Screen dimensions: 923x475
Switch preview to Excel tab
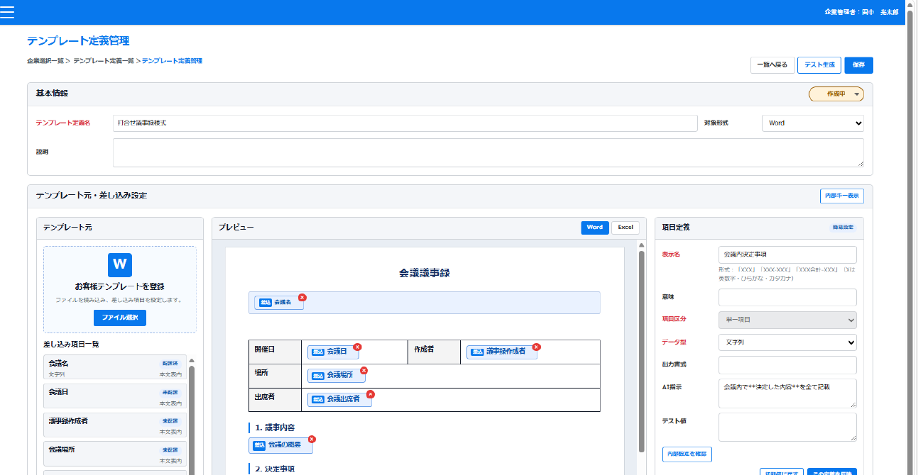click(626, 228)
